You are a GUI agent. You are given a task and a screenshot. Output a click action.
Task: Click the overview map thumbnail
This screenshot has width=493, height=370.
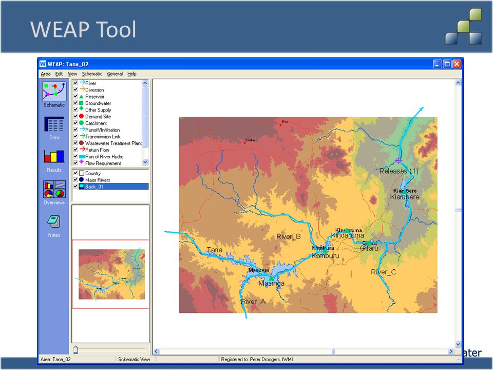pos(111,274)
